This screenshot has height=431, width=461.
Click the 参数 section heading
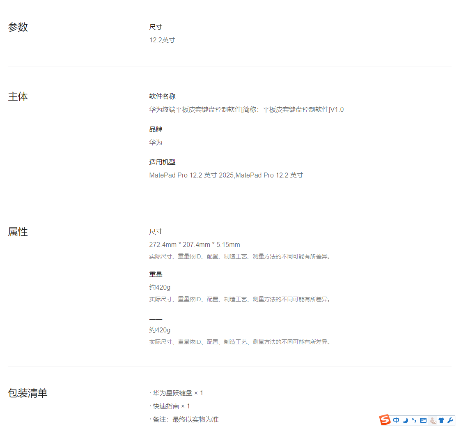[x=18, y=27]
